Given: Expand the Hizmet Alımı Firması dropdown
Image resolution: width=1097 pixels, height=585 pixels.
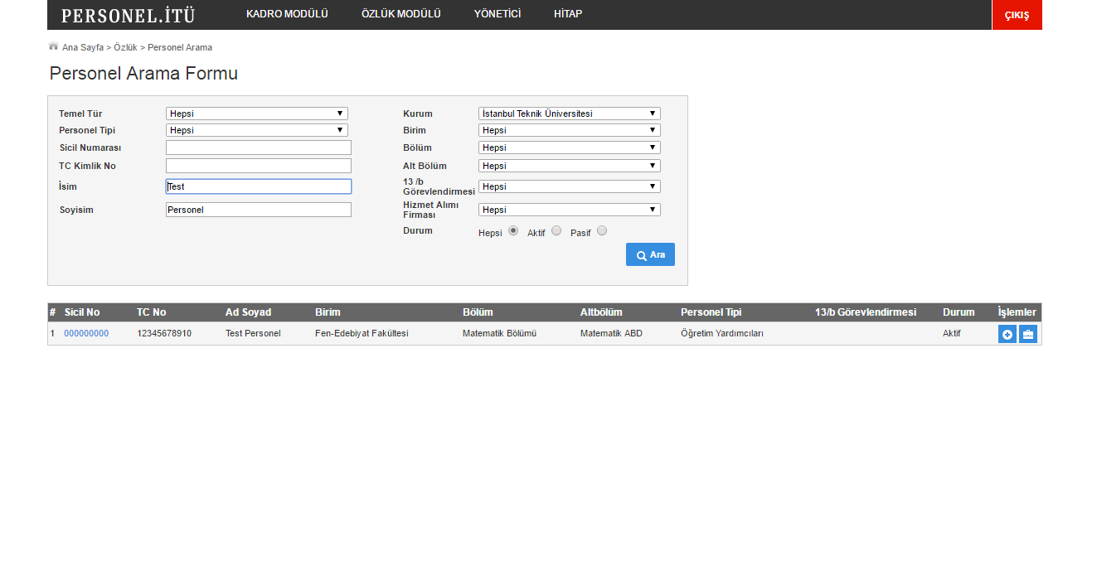Looking at the screenshot, I should click(x=569, y=210).
